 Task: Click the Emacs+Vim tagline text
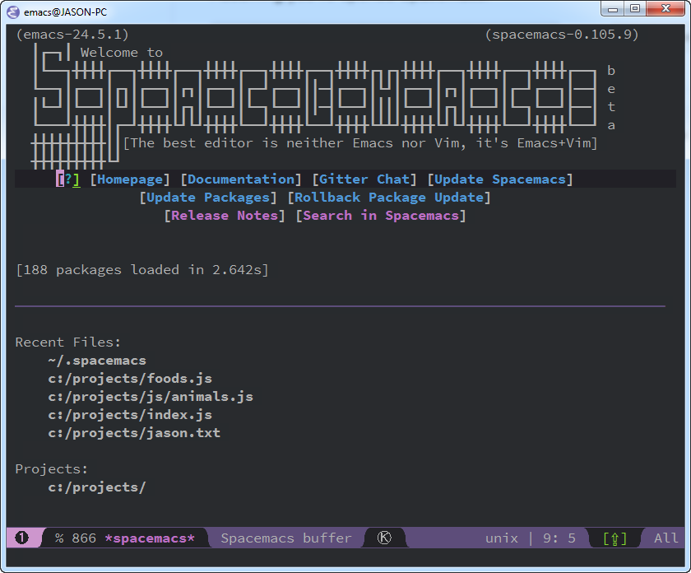pyautogui.click(x=360, y=143)
